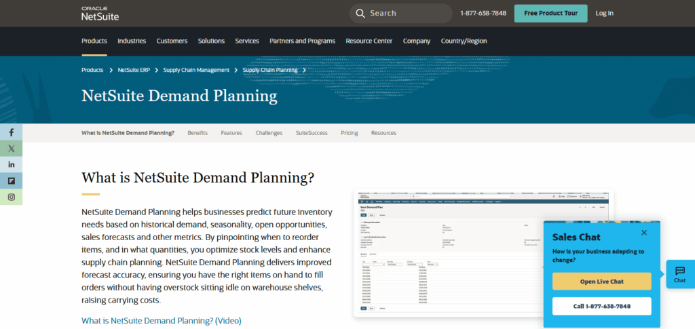Image resolution: width=695 pixels, height=329 pixels.
Task: Jump to the Resources section
Action: point(384,133)
